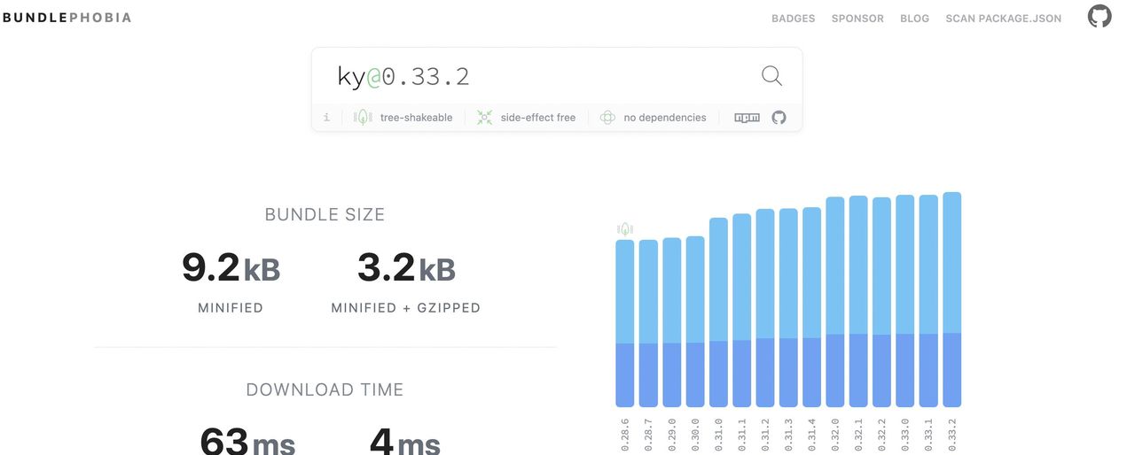Select the 0.33.2 version bar
Viewport: 1135px width, 455px height.
[x=951, y=300]
